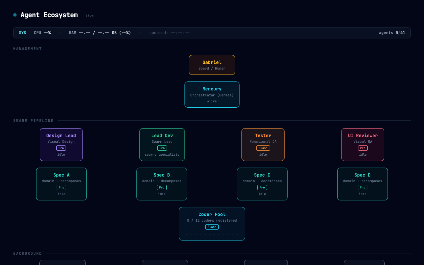Screen dimensions: 424x265
Task: Click the updated timestamp text
Action: tap(169, 33)
